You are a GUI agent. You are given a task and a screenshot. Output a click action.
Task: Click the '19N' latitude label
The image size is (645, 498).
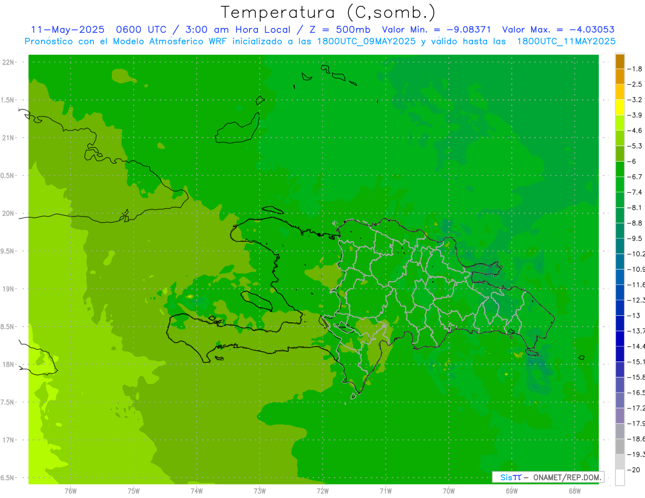[9, 289]
